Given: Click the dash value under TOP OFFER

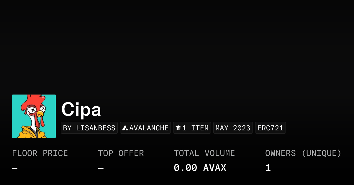Looking at the screenshot, I should tap(101, 168).
